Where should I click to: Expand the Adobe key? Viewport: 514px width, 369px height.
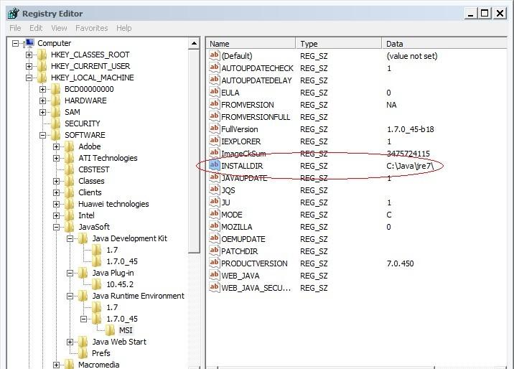(57, 146)
